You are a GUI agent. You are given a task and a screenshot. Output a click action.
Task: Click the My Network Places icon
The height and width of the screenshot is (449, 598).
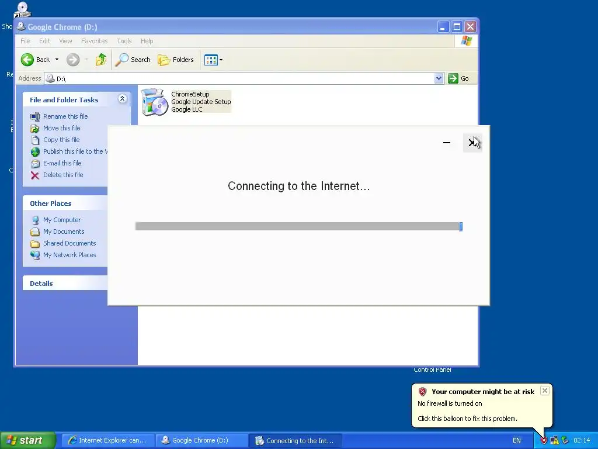click(35, 255)
